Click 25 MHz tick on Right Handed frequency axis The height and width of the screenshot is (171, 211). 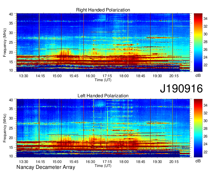point(11,42)
